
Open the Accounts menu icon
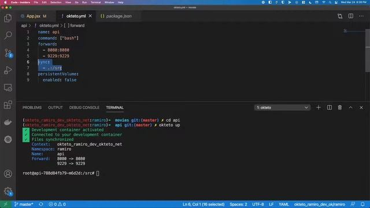coord(8,174)
